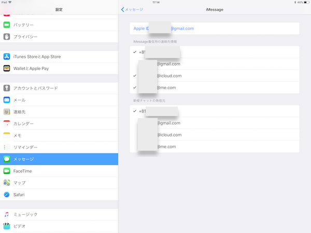Open Safari settings
Viewport: 311px width, 233px height.
click(59, 195)
